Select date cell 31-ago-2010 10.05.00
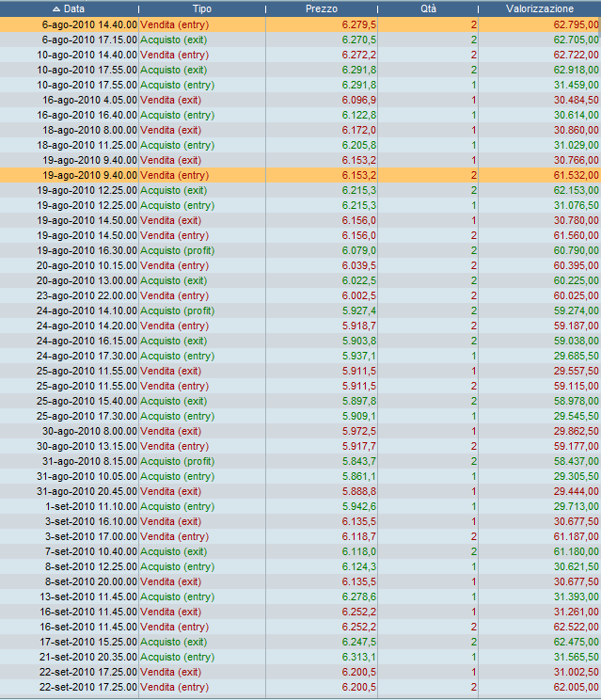601x700 pixels. tap(87, 476)
